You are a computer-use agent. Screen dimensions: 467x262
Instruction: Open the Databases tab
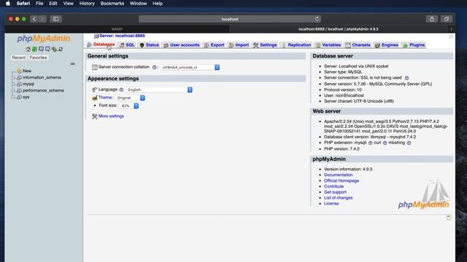[101, 45]
